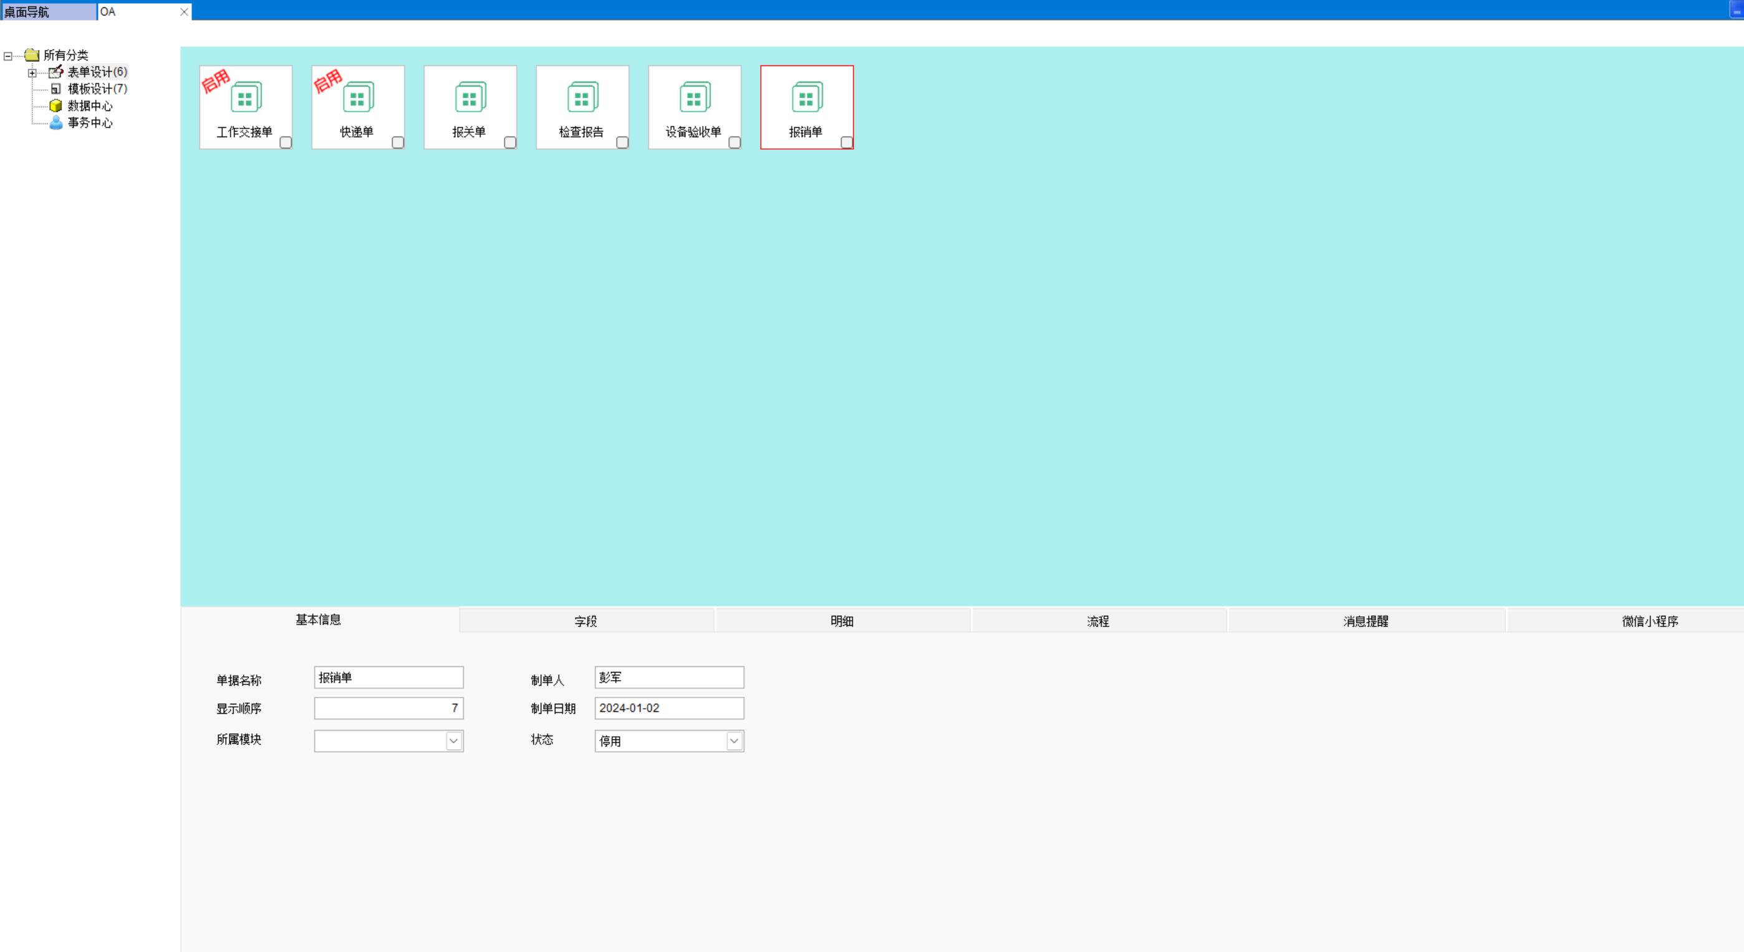Open 事务中心 in the category tree
This screenshot has height=952, width=1744.
89,123
